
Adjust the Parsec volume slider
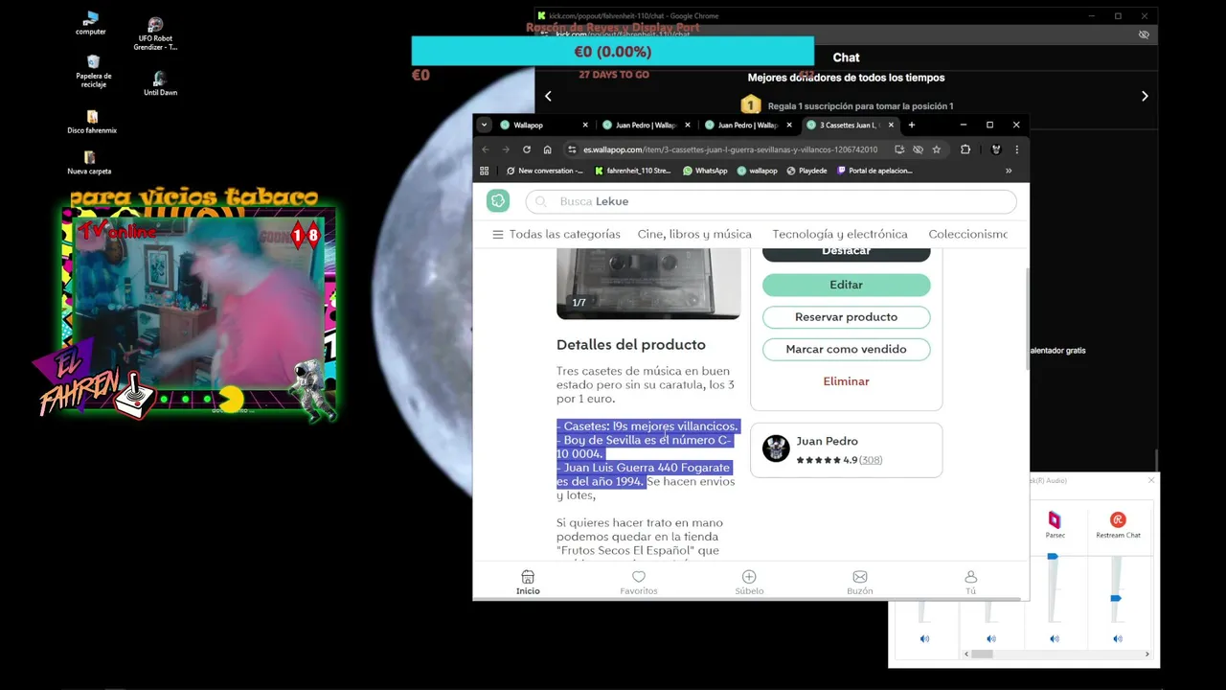pos(1053,557)
